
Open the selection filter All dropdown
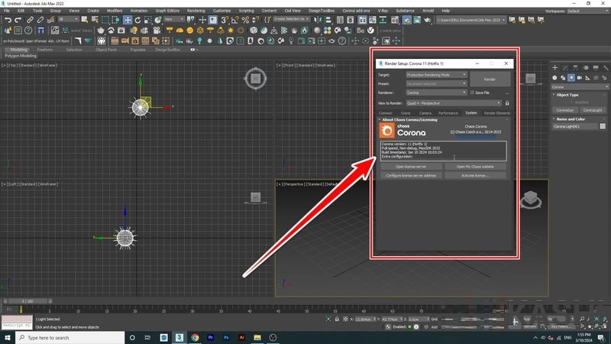68,19
